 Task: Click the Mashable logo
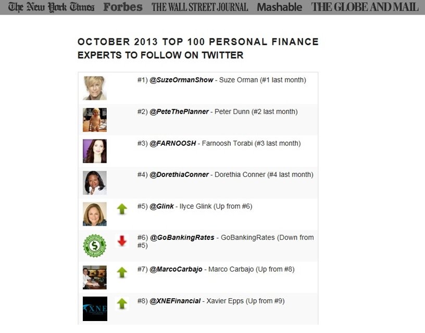click(x=280, y=7)
